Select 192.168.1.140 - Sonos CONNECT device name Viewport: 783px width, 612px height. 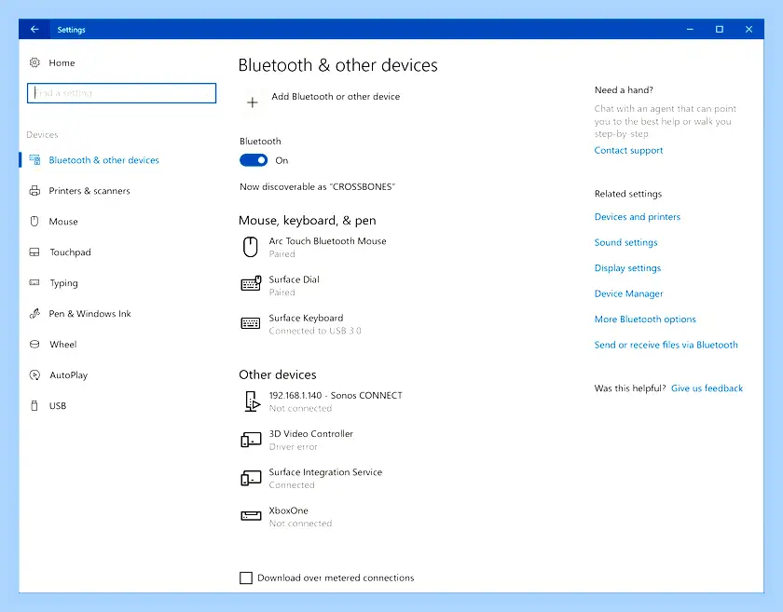(x=336, y=395)
